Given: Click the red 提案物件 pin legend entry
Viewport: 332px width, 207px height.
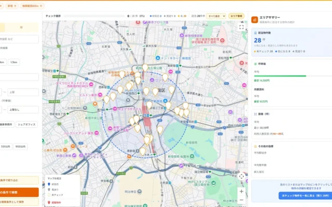Looking at the screenshot, I should point(54,202).
